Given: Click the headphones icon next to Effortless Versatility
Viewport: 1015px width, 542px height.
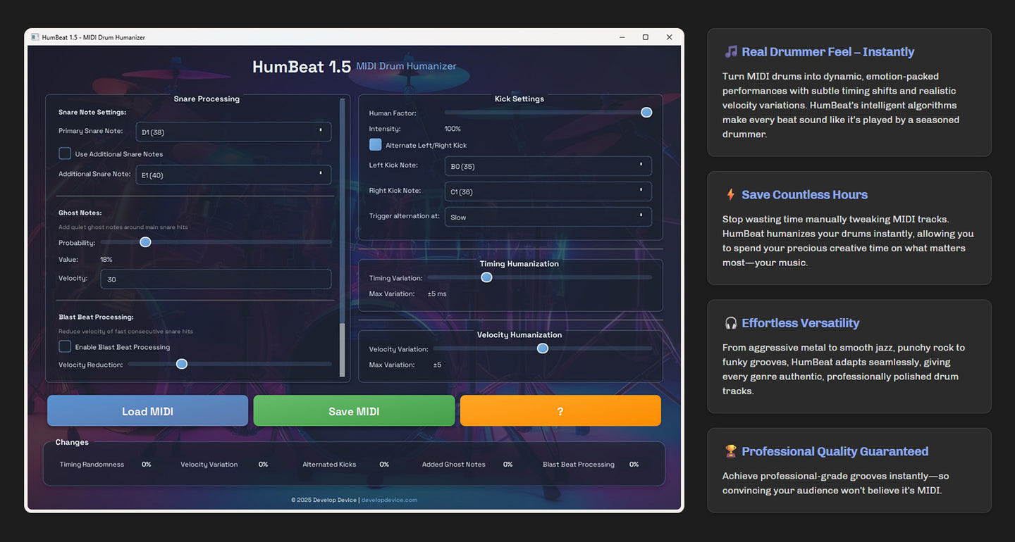Looking at the screenshot, I should coord(730,323).
